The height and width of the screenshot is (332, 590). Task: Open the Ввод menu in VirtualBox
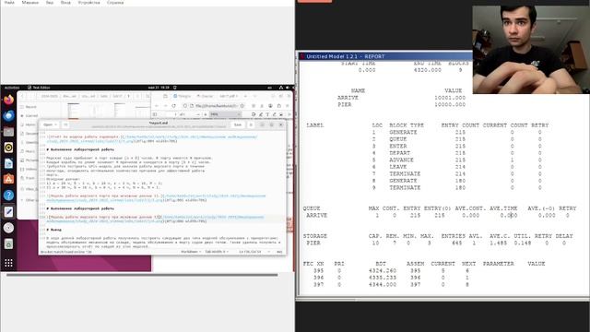pyautogui.click(x=65, y=2)
